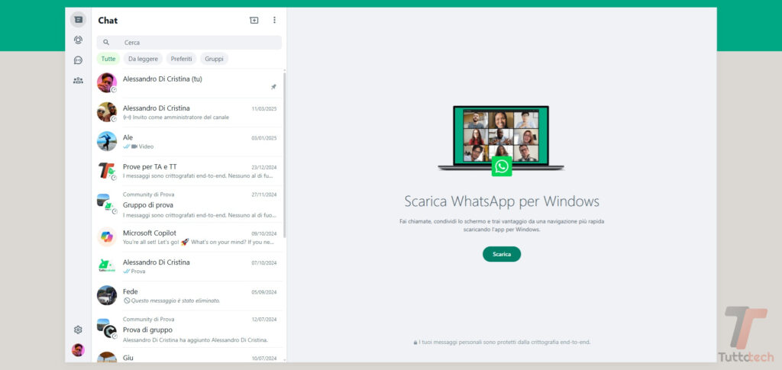This screenshot has width=782, height=370.
Task: Select the Da leggere filter
Action: [x=143, y=59]
